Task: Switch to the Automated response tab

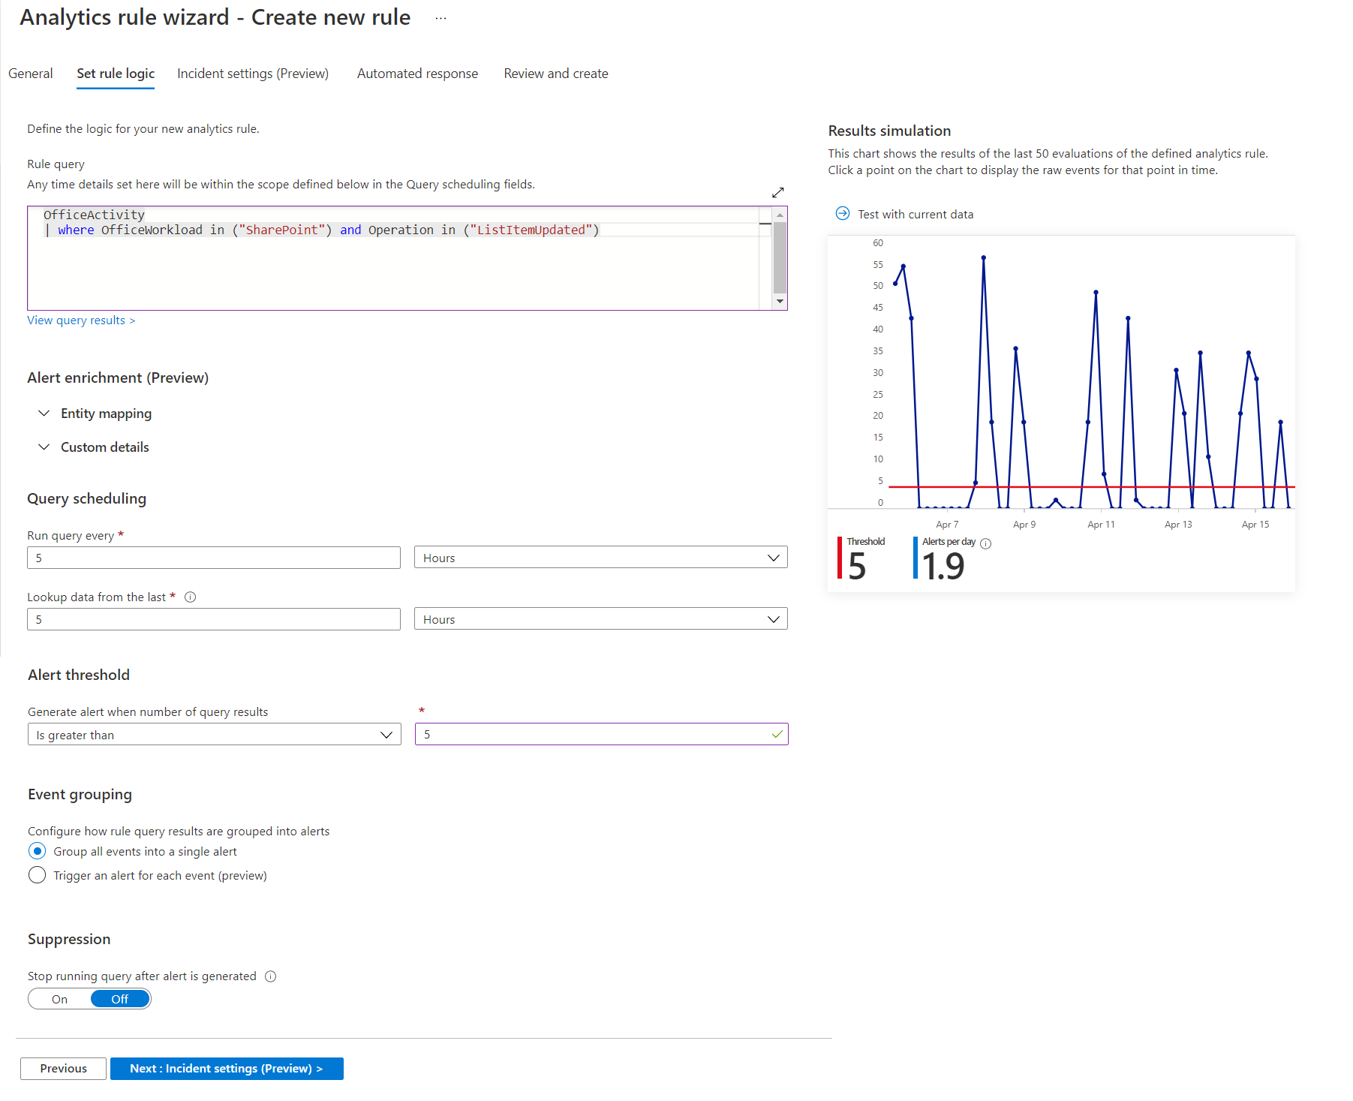Action: (417, 74)
